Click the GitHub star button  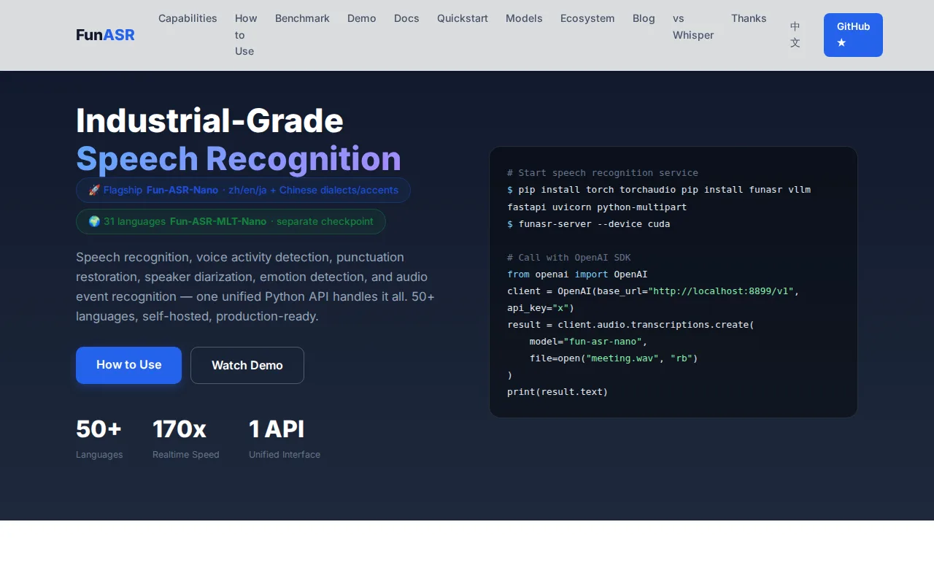click(x=853, y=35)
